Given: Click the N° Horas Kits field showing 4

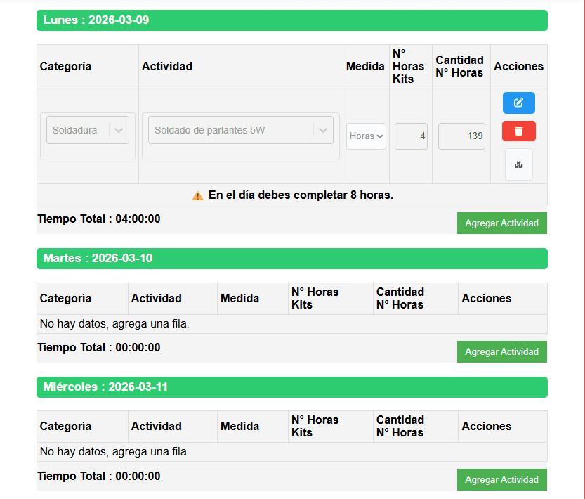Looking at the screenshot, I should click(411, 136).
